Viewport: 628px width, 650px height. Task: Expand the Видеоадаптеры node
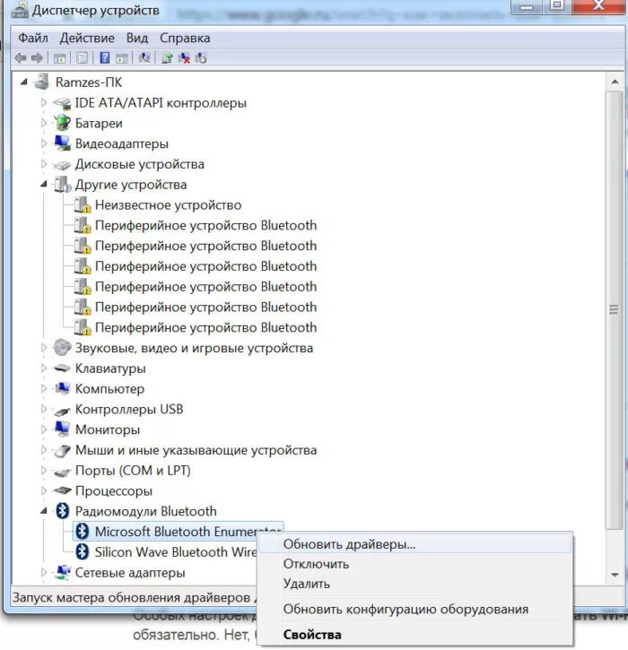coord(44,143)
